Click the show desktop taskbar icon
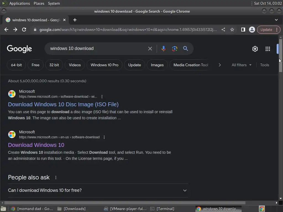 (3, 209)
